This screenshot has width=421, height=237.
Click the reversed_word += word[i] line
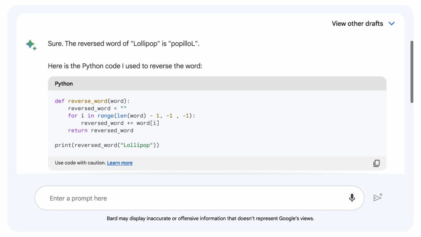120,123
